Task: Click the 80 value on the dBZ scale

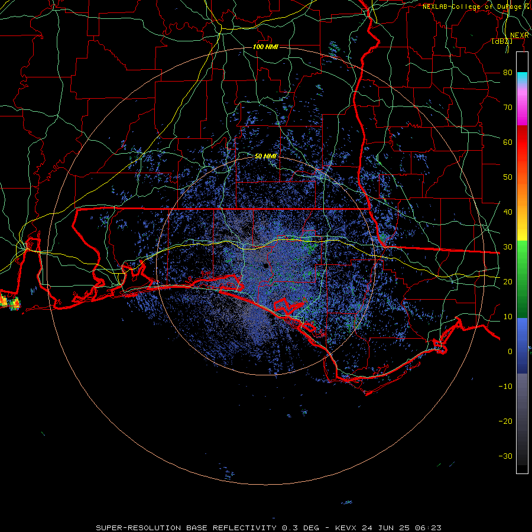Action: (508, 73)
